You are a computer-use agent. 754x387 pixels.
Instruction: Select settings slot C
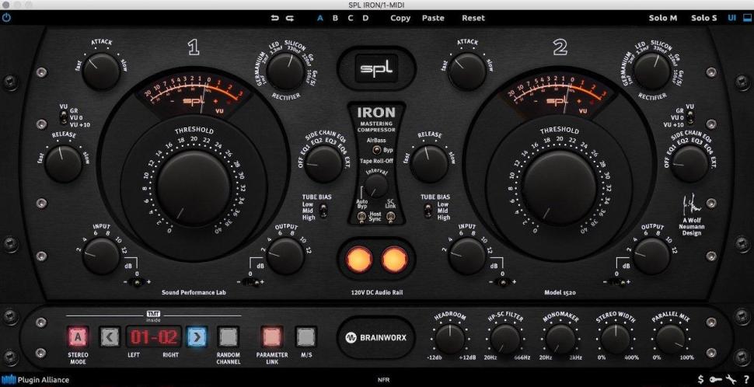[350, 19]
